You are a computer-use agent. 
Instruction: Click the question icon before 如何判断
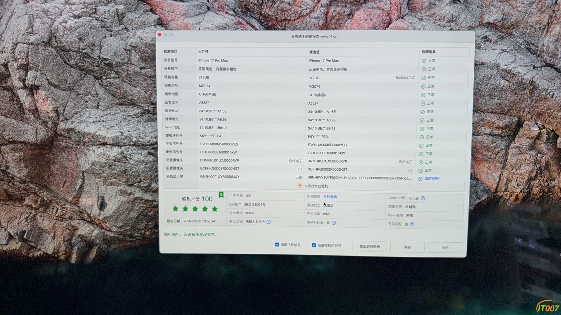(420, 179)
